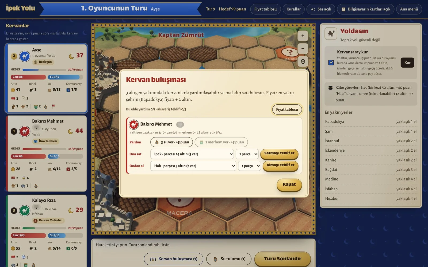Viewport: 428px width, 267px height.
Task: Open the sell quantity 1 parça dropdown
Action: (x=247, y=154)
